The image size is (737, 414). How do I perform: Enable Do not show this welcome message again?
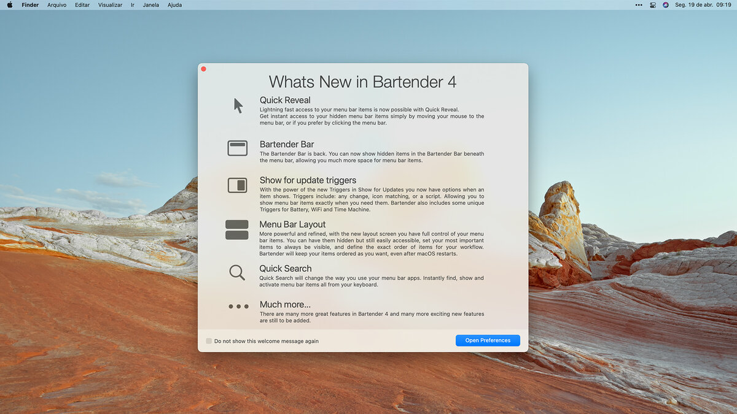tap(209, 341)
